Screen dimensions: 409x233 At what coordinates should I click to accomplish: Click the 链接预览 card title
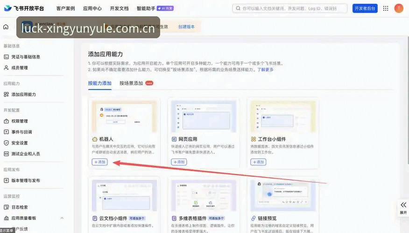coord(267,218)
